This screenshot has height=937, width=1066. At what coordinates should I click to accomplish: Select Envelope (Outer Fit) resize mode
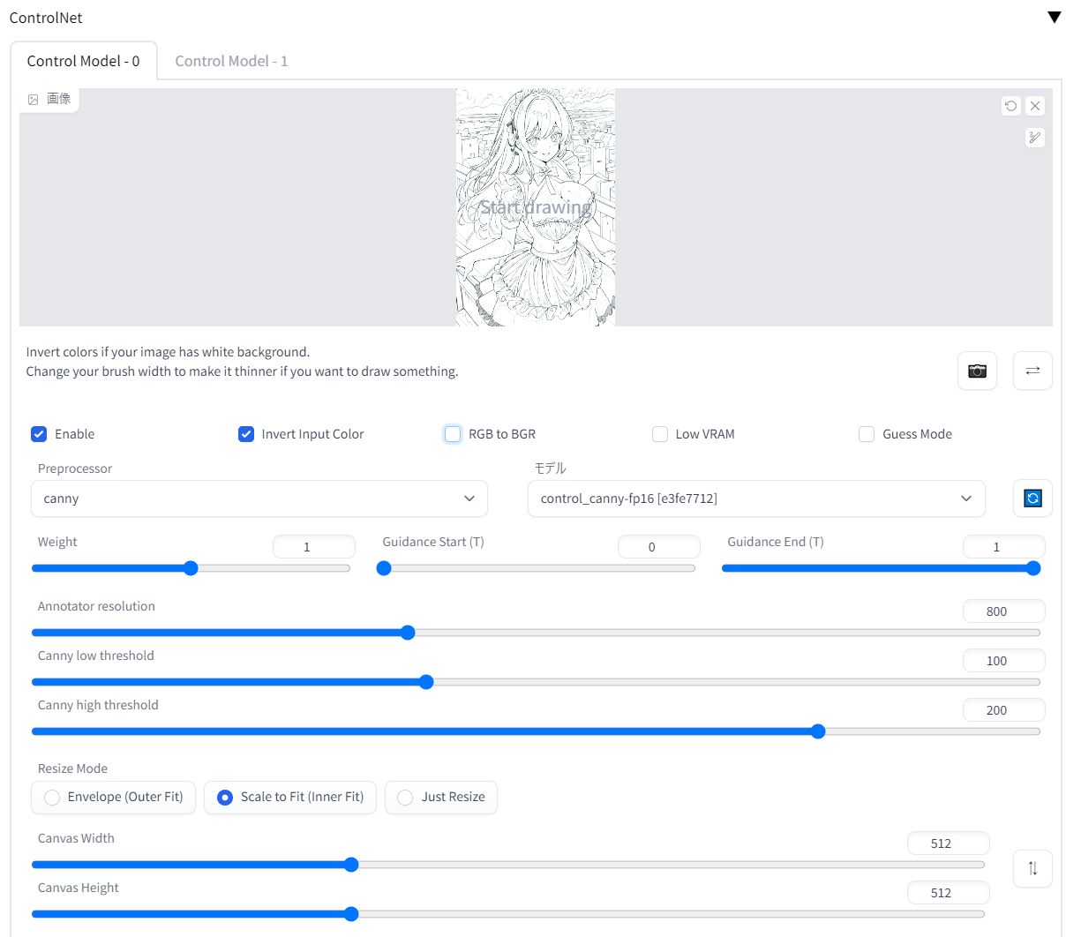[x=113, y=798]
